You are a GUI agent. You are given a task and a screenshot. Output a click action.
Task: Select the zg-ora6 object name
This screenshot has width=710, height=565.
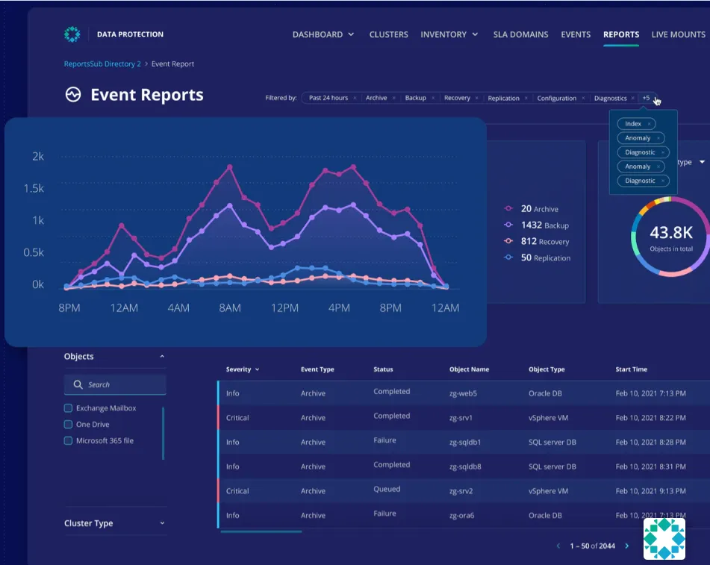click(461, 516)
